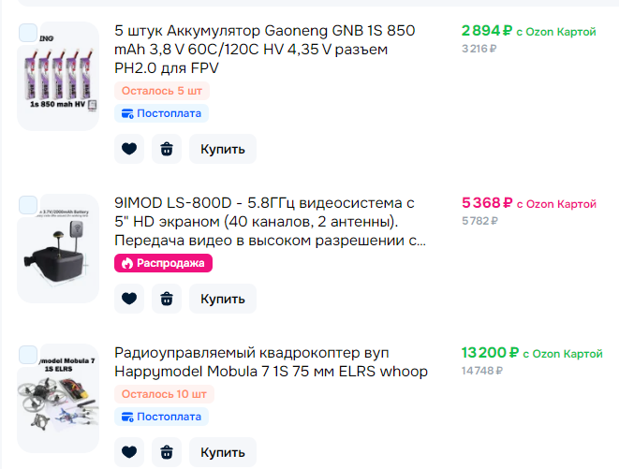Click the Постоплата badge under Gaoneng battery
The width and height of the screenshot is (619, 469).
coord(161,113)
